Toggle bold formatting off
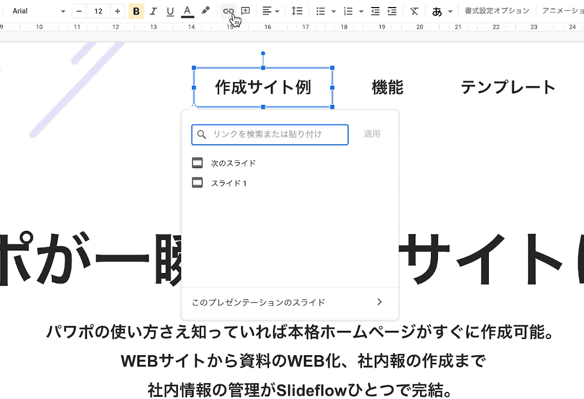 (136, 11)
